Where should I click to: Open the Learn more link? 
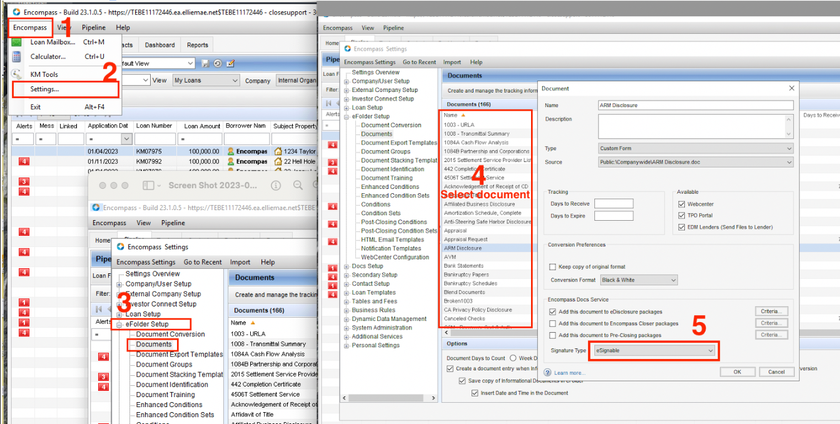click(x=569, y=373)
